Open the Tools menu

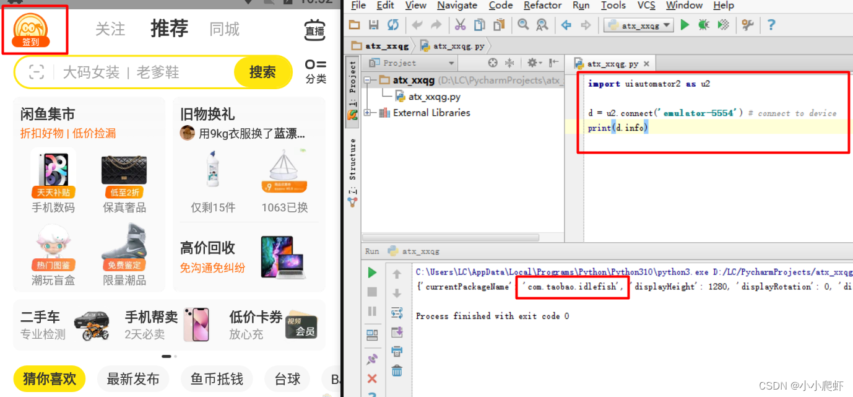613,6
